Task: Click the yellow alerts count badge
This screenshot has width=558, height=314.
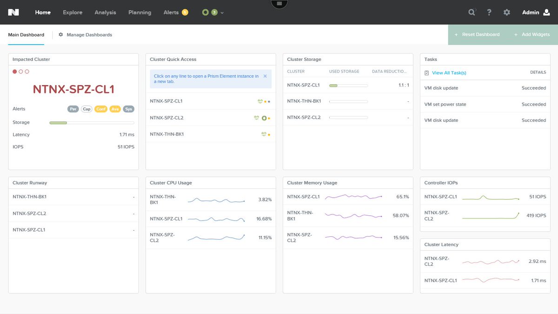Action: coord(185,13)
